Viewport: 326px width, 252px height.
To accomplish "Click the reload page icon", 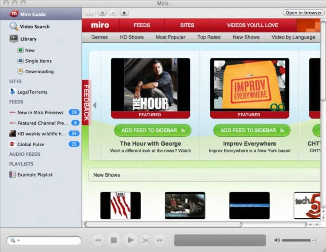I will (x=102, y=13).
